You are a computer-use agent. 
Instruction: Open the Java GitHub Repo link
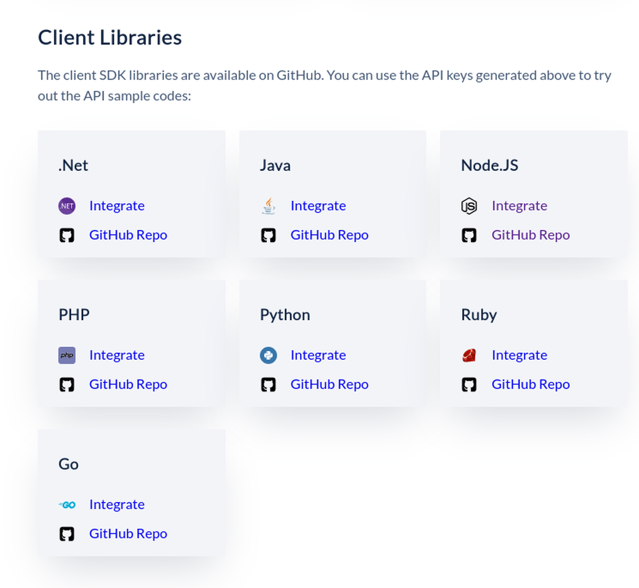click(329, 236)
